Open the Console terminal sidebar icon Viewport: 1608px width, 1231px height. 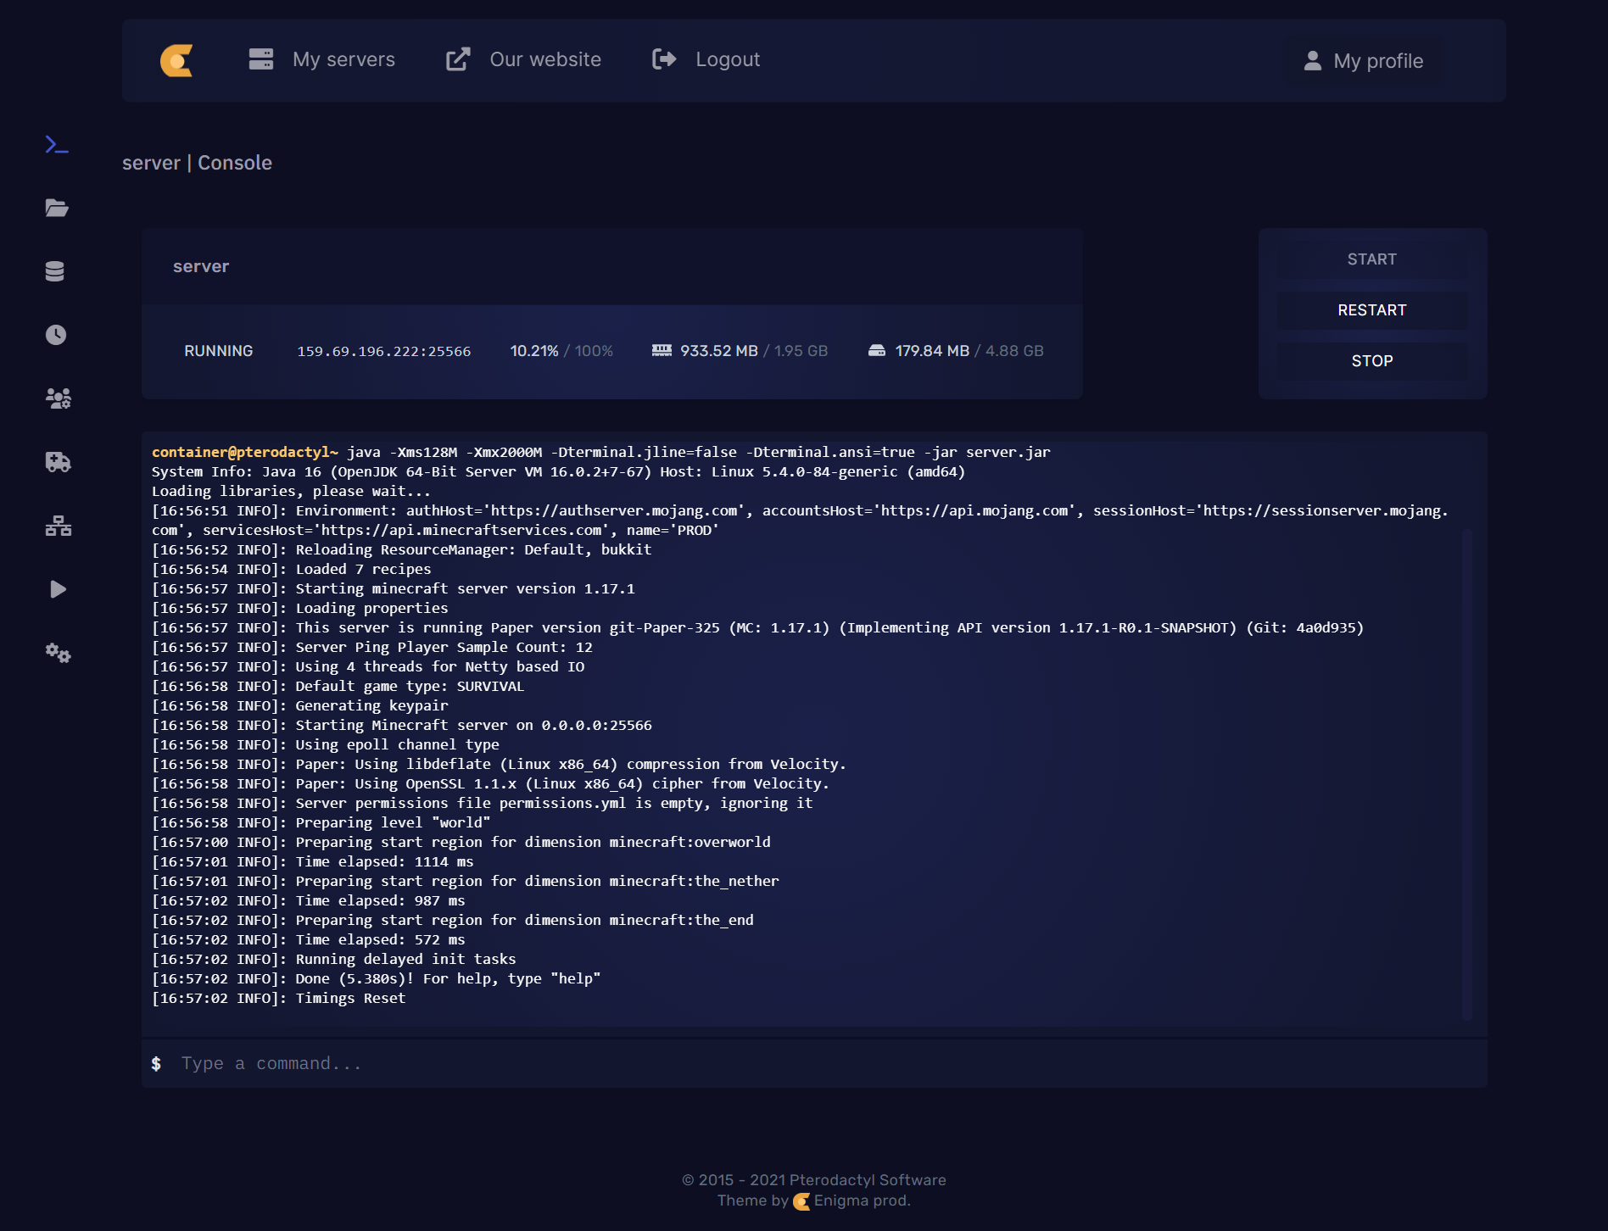[57, 145]
